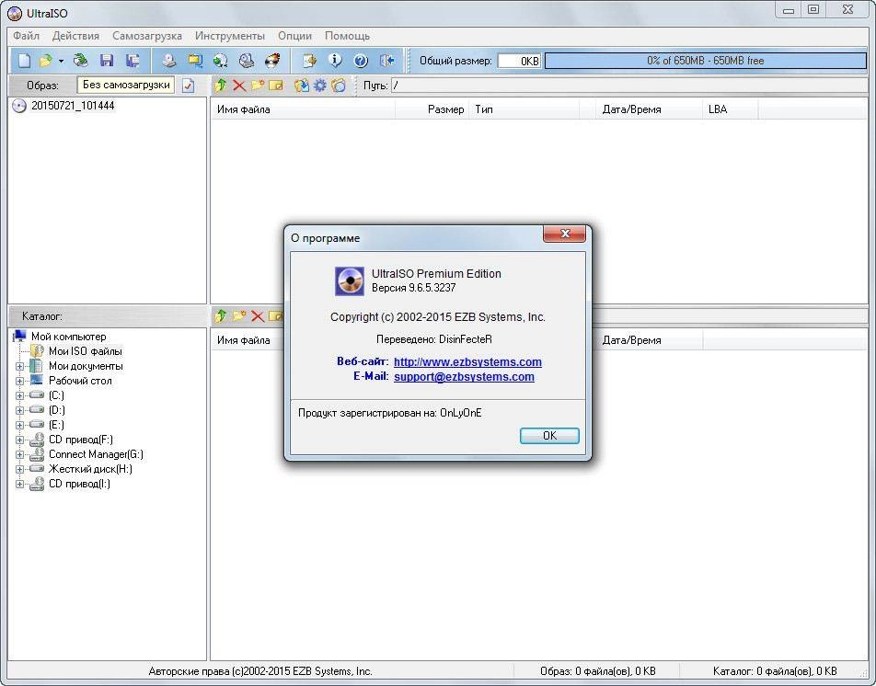Screen dimensions: 876x686
Task: Open the Инструменты menu
Action: pos(230,36)
